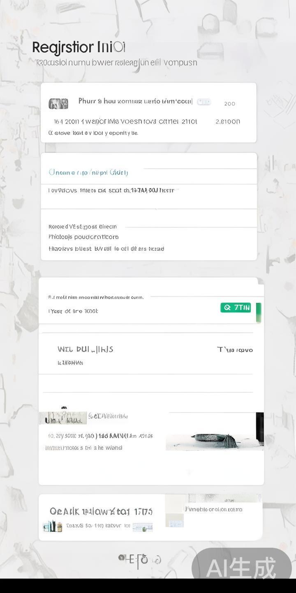
Task: Click the 'OeAlk' heading in bottom card
Action: click(101, 511)
